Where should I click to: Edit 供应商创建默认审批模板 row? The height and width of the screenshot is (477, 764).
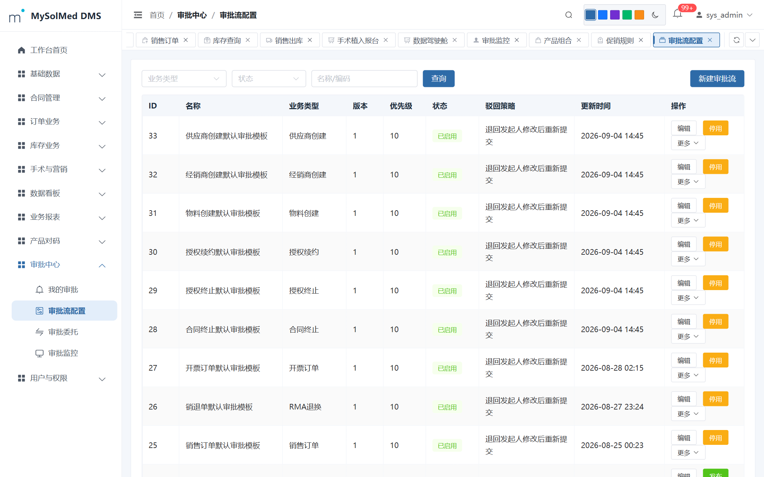click(684, 128)
